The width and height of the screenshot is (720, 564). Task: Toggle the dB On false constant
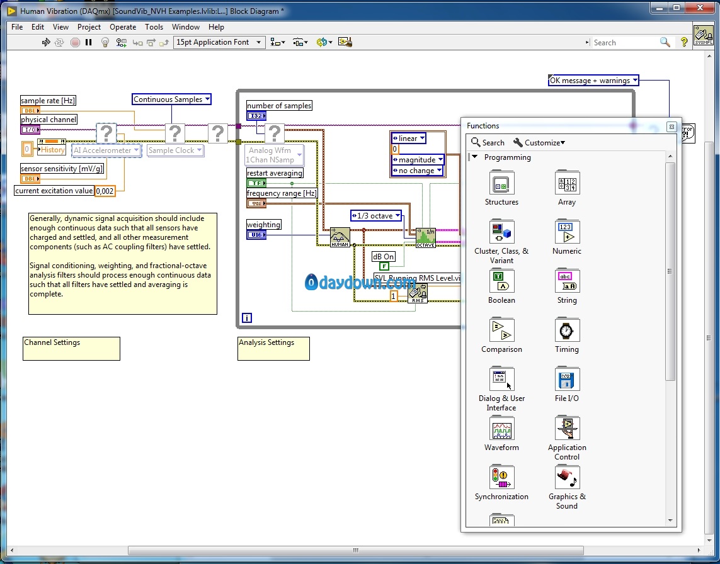384,266
